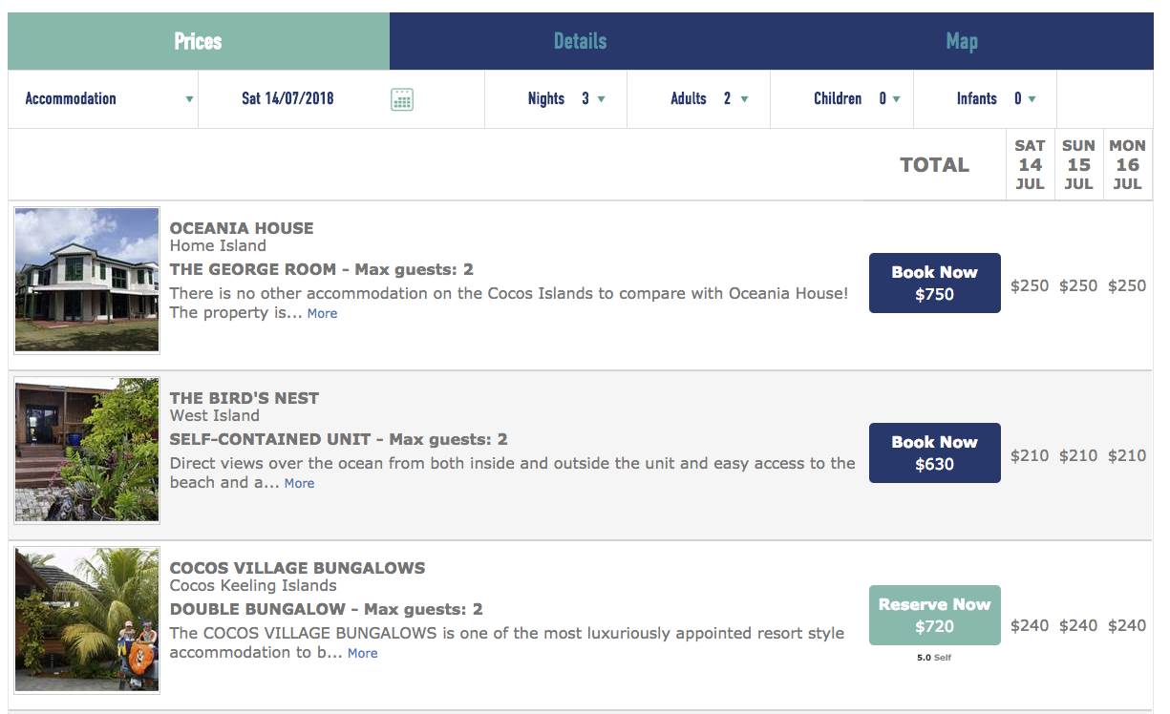Open the Cocos Village Bungalows title

[297, 568]
